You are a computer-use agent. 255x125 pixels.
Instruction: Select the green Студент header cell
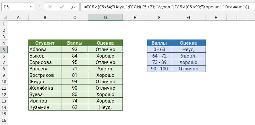(x=45, y=43)
